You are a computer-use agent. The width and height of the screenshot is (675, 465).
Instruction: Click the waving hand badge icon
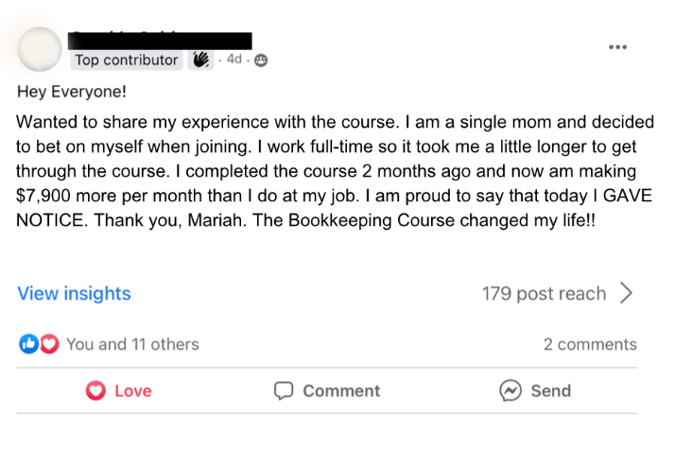pos(201,60)
